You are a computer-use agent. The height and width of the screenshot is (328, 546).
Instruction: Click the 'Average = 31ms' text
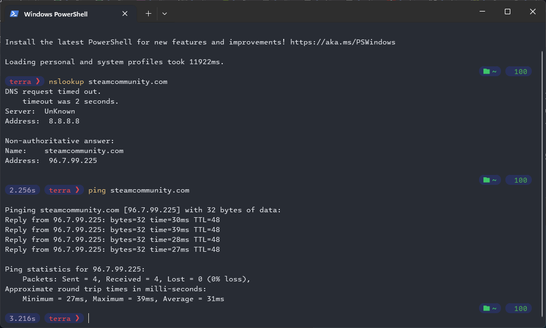(194, 299)
